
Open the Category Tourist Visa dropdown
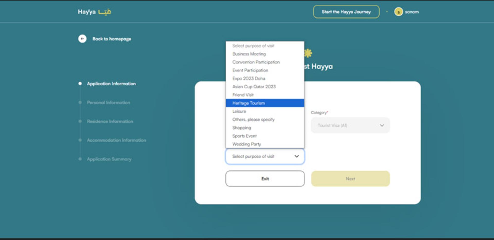point(350,125)
